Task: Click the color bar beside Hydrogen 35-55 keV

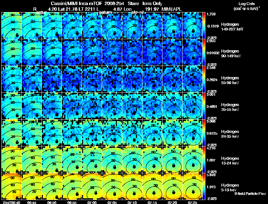Action: [204, 106]
